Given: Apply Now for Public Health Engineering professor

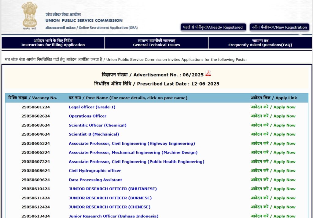Looking at the screenshot, I should point(273,162).
